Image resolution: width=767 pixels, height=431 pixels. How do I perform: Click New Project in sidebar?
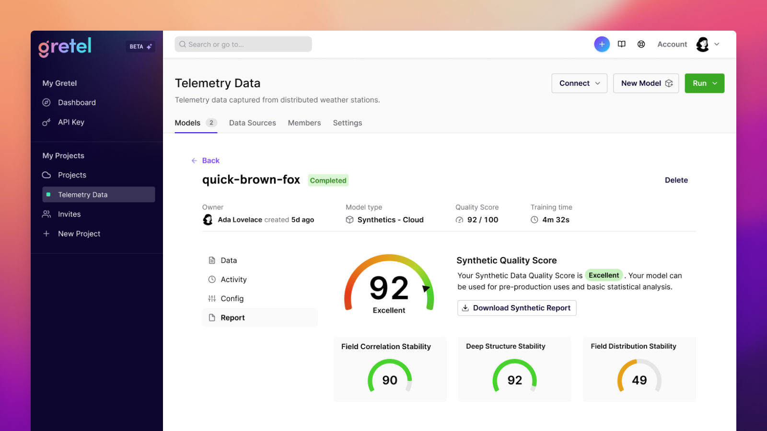pos(79,234)
